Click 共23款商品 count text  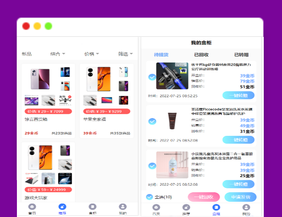(x=62, y=133)
